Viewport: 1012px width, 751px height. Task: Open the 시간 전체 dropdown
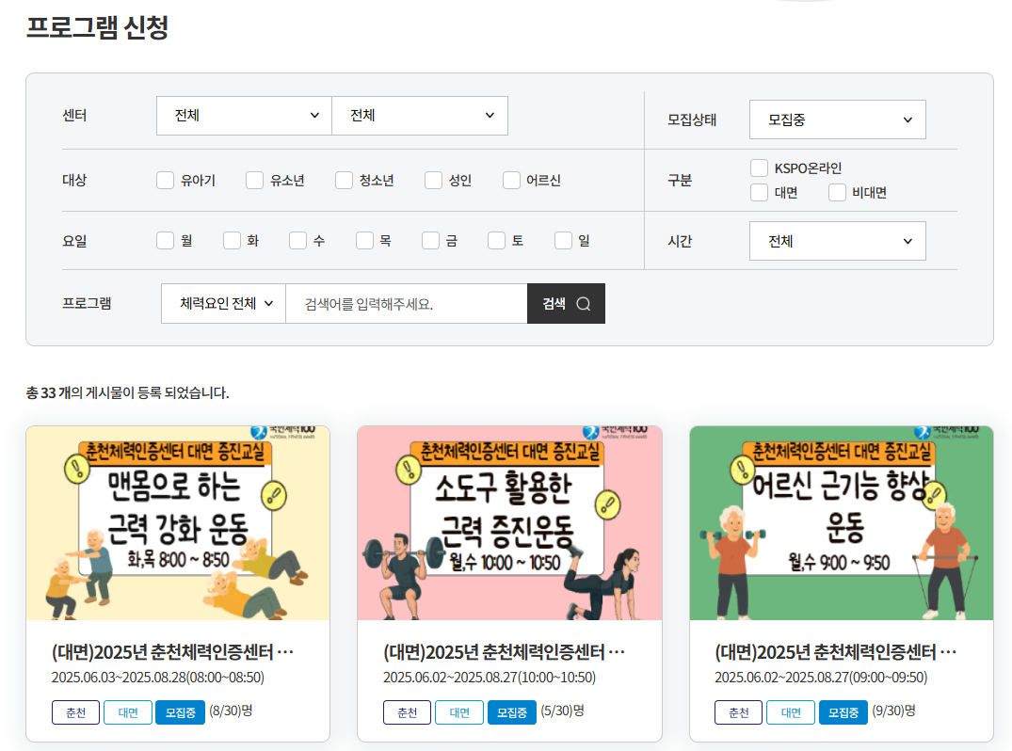point(837,241)
